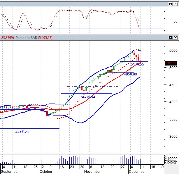Image resolution: width=179 pixels, height=174 pixels.
Task: Close the top oscillator indicator pane
Action: pyautogui.click(x=175, y=4)
